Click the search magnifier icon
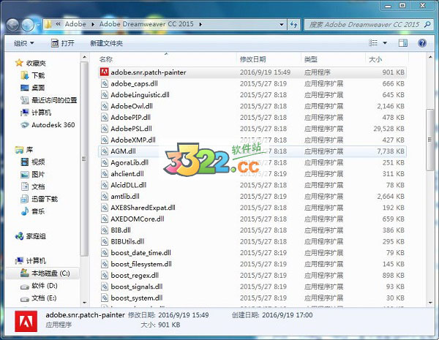 427,24
